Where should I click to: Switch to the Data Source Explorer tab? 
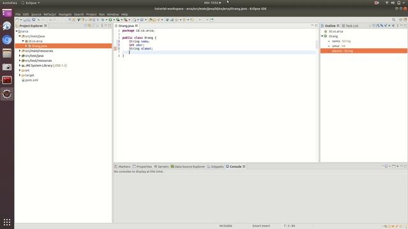pos(188,167)
